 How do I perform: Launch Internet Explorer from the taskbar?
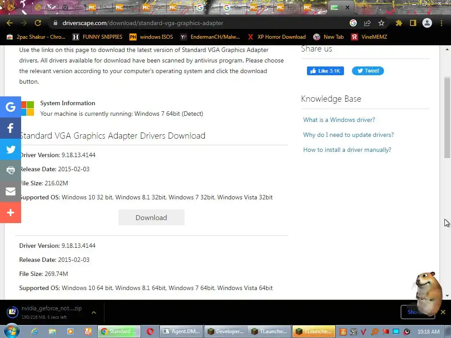pos(34,331)
